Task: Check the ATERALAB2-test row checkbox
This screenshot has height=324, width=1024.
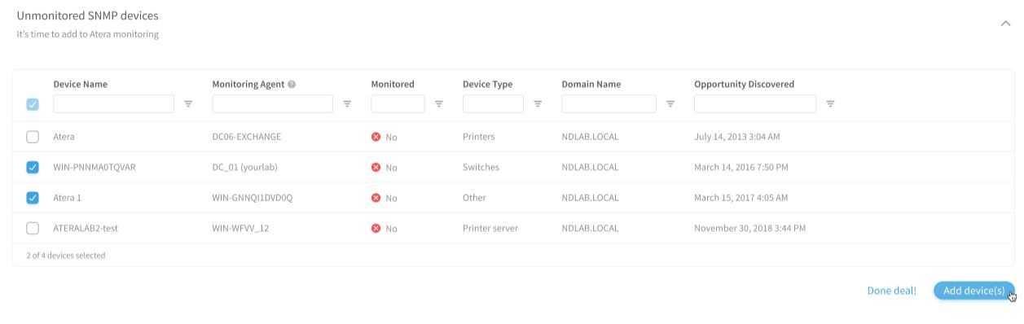Action: point(33,228)
